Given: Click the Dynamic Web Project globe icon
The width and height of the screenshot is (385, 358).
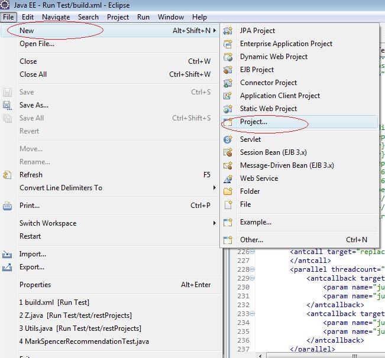Looking at the screenshot, I should click(x=228, y=57).
